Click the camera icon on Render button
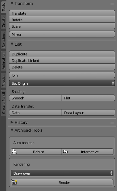Image resolution: width=117 pixels, height=191 pixels. tap(14, 182)
